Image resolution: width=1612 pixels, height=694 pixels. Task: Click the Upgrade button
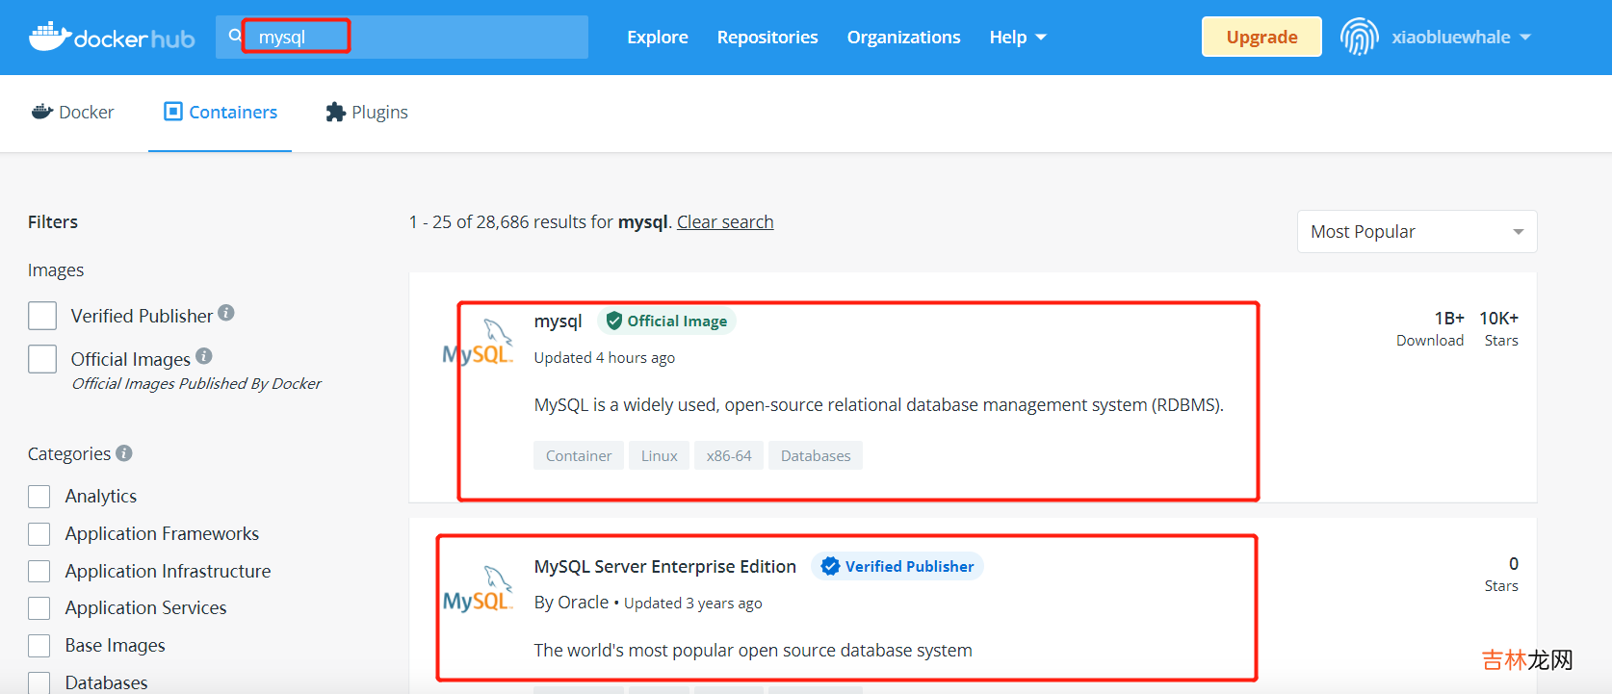1261,38
